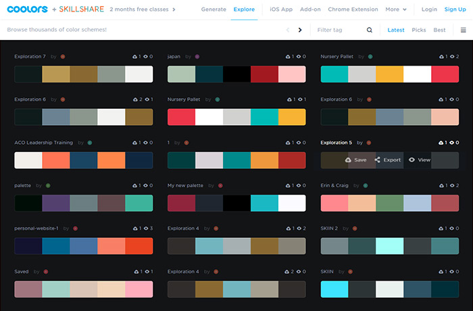Sort palettes by Best
Image resolution: width=473 pixels, height=311 pixels.
coord(439,30)
